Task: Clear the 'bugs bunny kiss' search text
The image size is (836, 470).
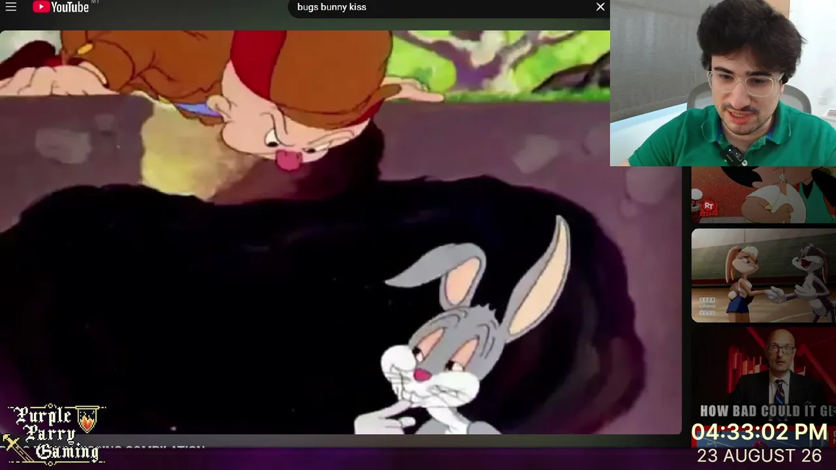Action: point(600,7)
